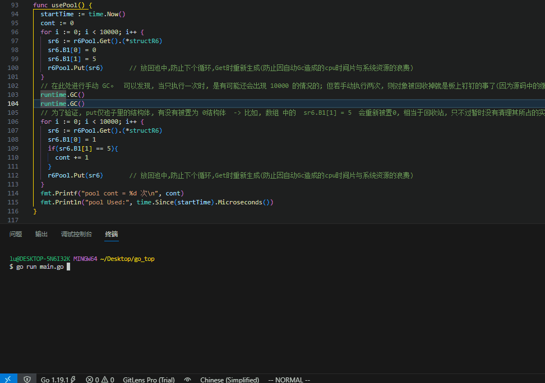Switch to the 问题 panel tab
Viewport: 545px width, 383px height.
pos(16,234)
